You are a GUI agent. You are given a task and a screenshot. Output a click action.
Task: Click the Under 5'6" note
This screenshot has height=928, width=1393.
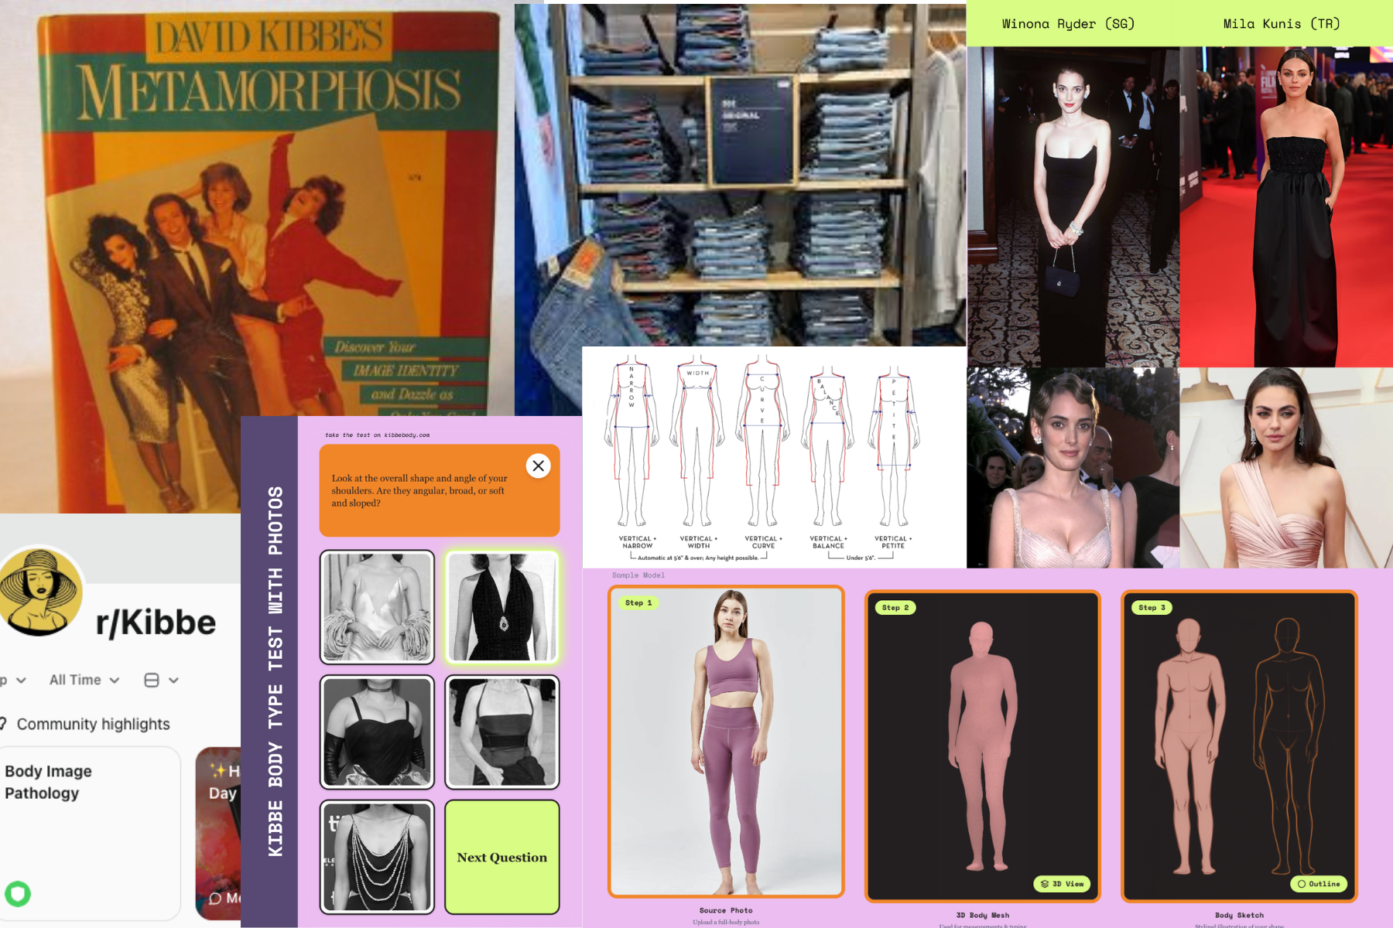pos(861,558)
